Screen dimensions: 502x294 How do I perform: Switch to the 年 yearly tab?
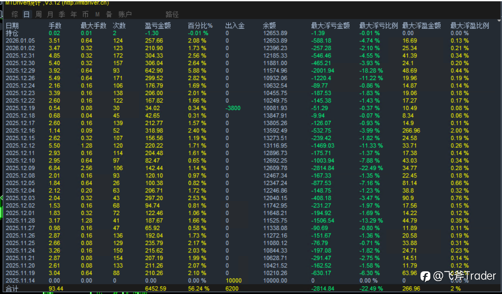(74, 14)
